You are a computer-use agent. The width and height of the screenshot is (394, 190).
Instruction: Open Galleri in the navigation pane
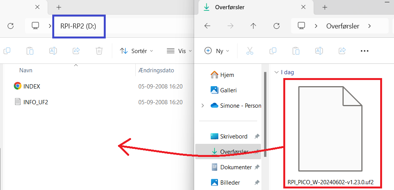(x=224, y=90)
